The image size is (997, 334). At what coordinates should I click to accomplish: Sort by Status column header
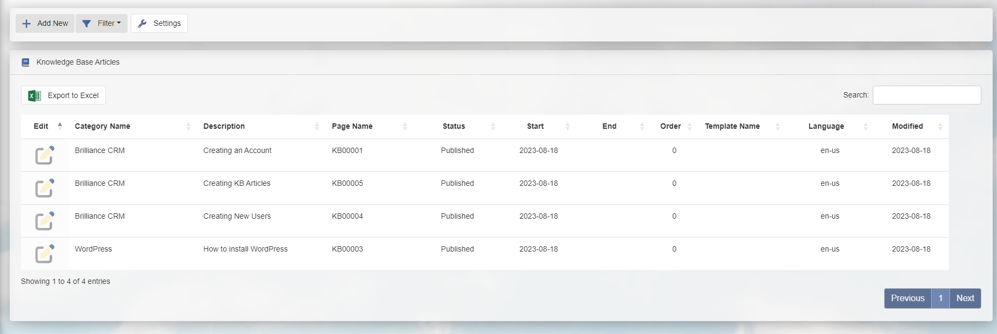point(457,126)
